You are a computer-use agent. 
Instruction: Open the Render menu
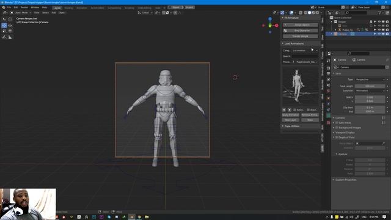[x=24, y=7]
